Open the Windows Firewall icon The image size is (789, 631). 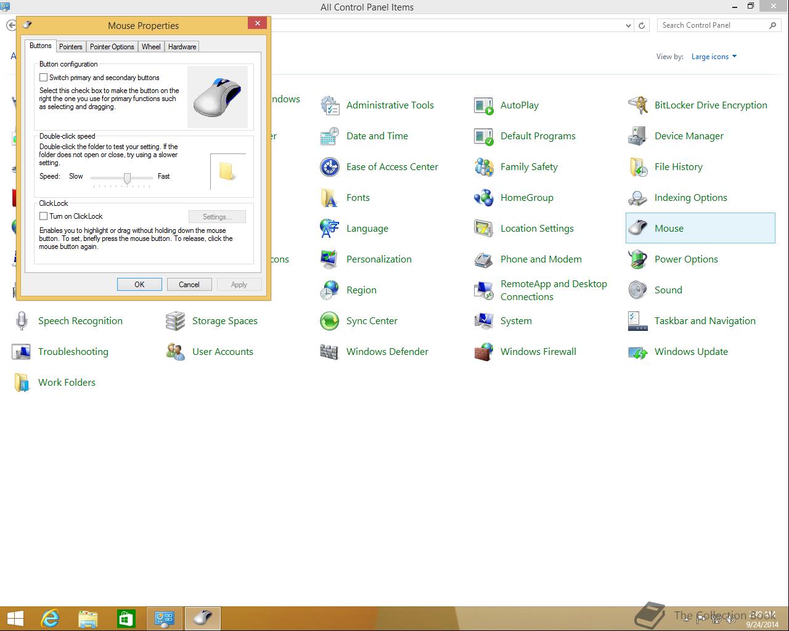[484, 352]
